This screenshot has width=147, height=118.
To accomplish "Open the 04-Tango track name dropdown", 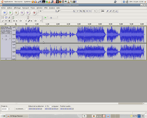I will (7, 27).
